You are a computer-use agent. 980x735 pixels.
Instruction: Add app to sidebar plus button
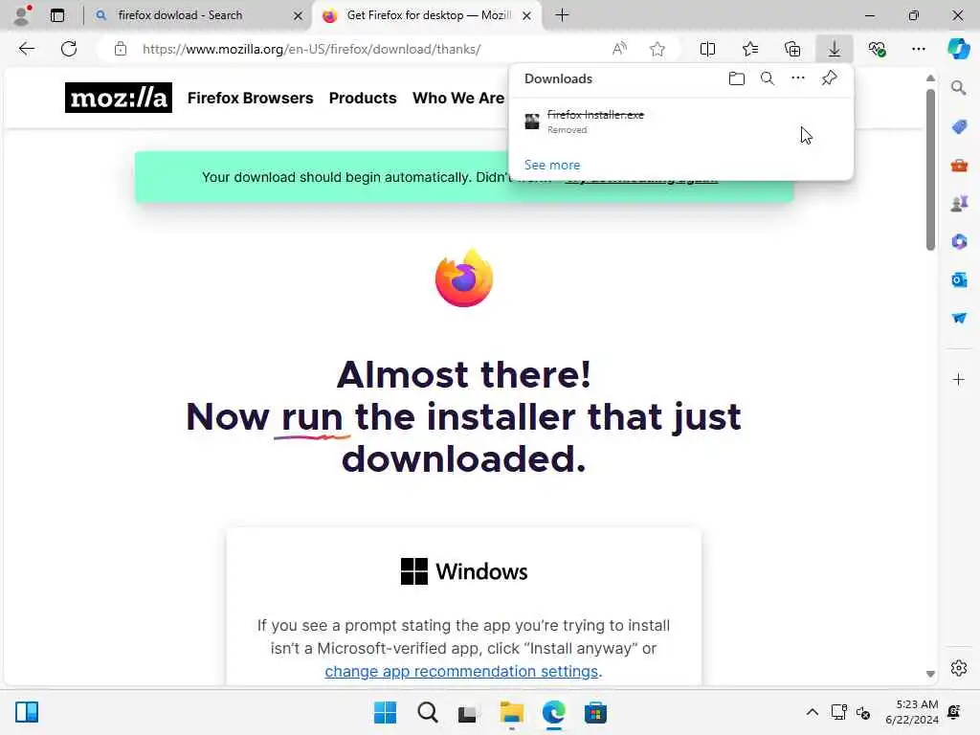tap(959, 379)
